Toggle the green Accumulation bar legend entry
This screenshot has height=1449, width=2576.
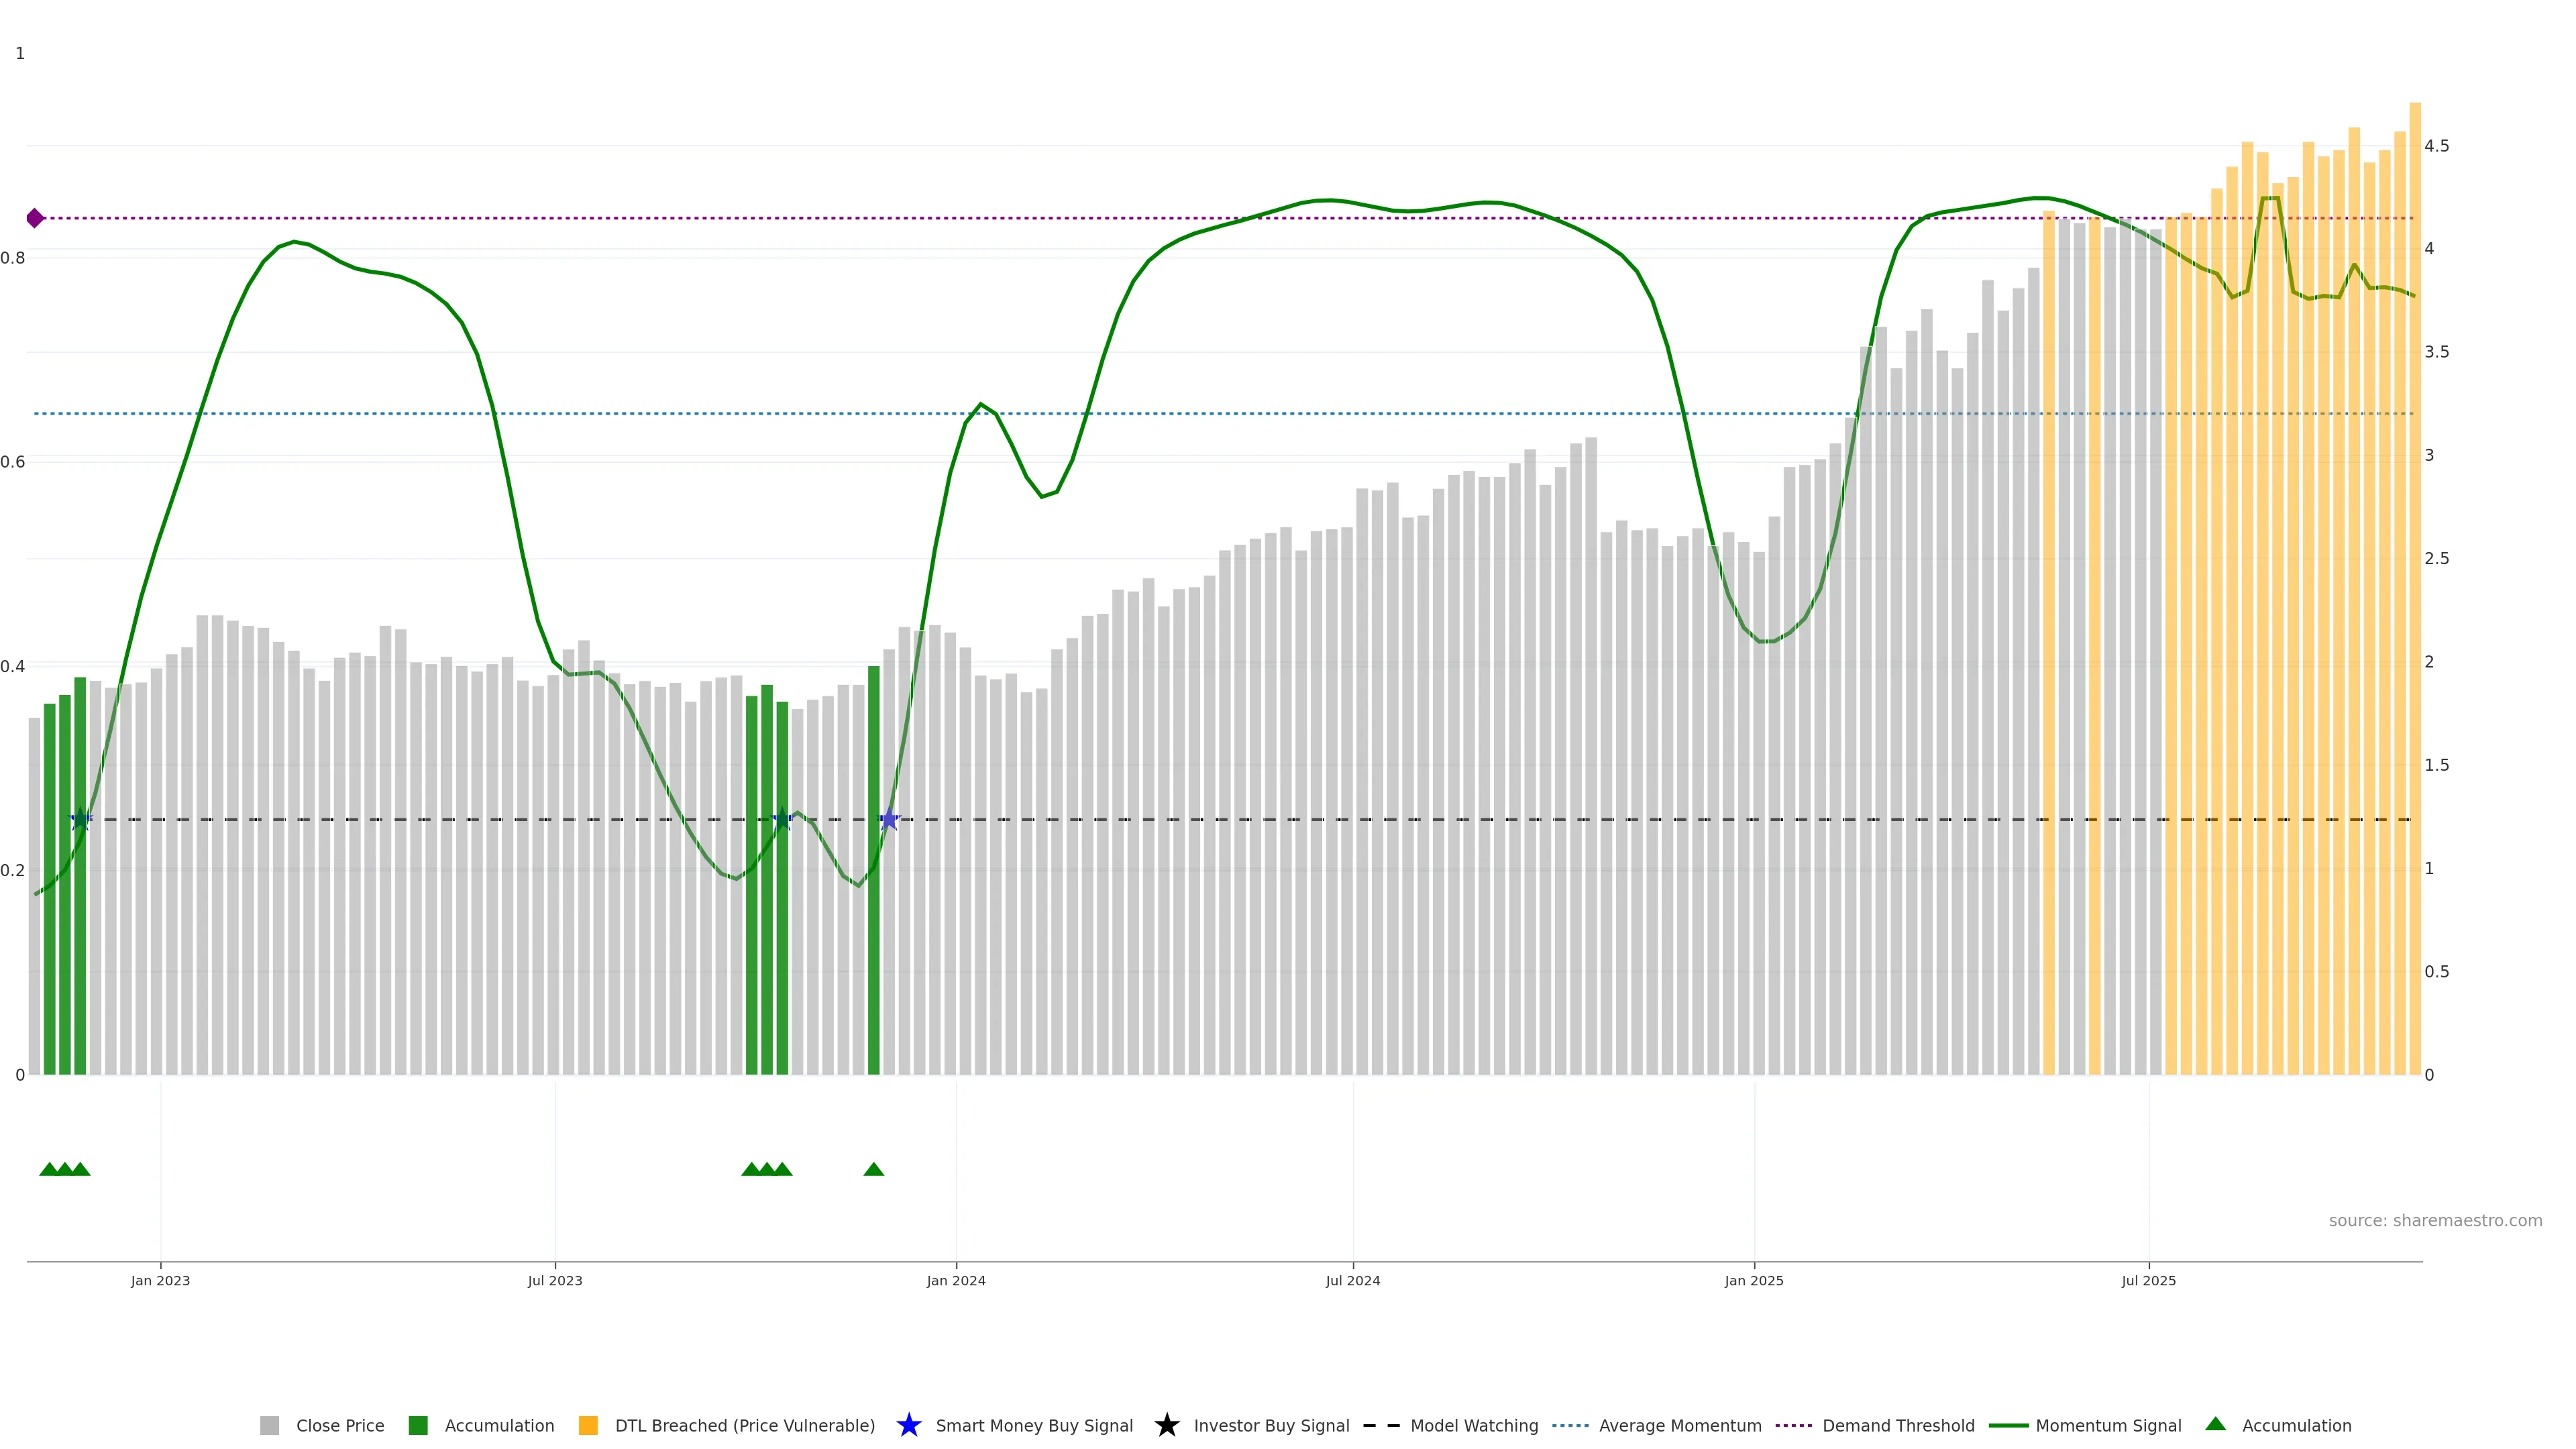tap(418, 1425)
